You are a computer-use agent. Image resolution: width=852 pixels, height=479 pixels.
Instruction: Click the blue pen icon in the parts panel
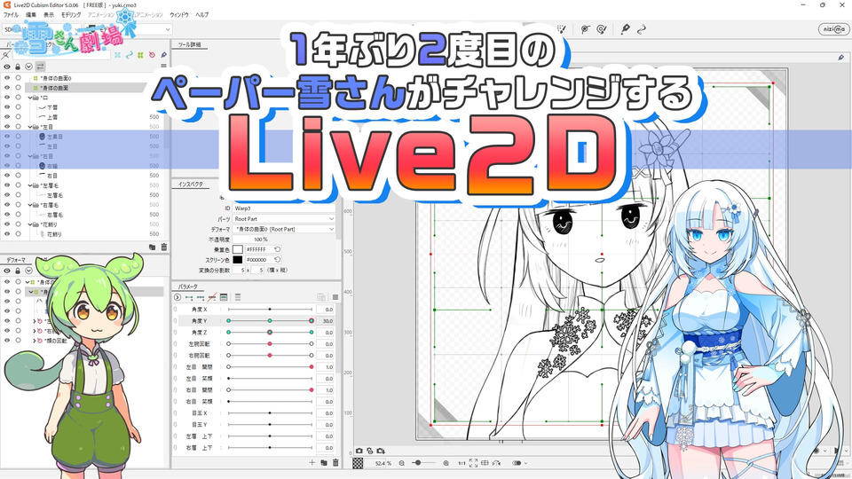(163, 55)
